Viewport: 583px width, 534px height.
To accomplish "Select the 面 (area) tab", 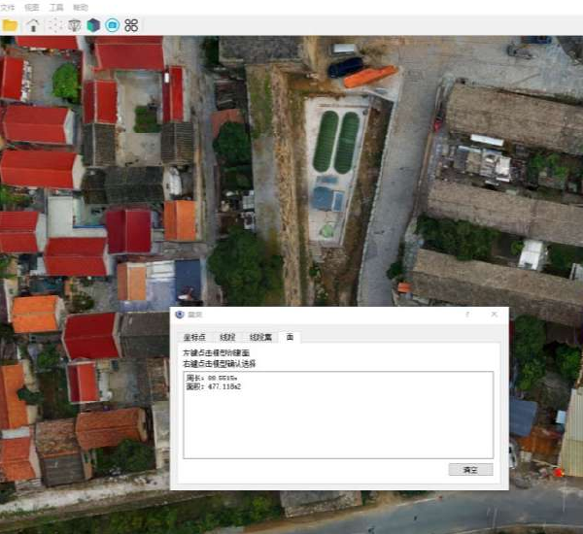I will (x=289, y=336).
